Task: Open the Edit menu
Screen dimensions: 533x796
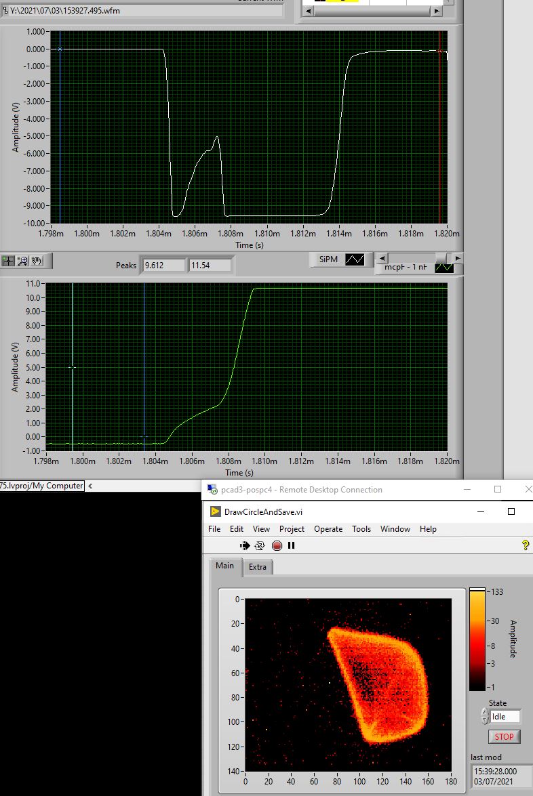Action: coord(237,529)
